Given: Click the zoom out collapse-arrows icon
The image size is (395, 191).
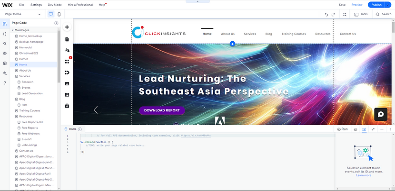Looking at the screenshot, I should coord(345,15).
